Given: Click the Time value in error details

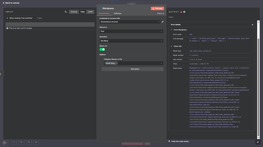Looking at the screenshot, I should coord(199,64).
